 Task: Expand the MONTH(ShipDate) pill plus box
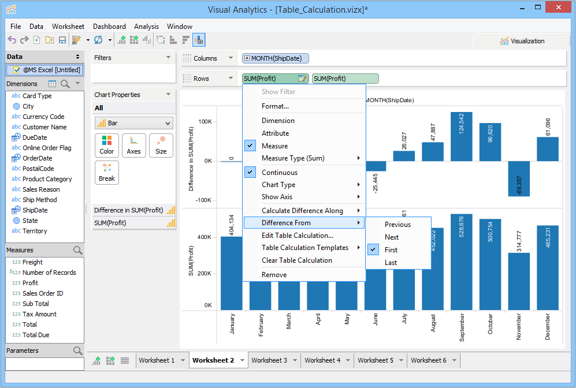pos(247,58)
